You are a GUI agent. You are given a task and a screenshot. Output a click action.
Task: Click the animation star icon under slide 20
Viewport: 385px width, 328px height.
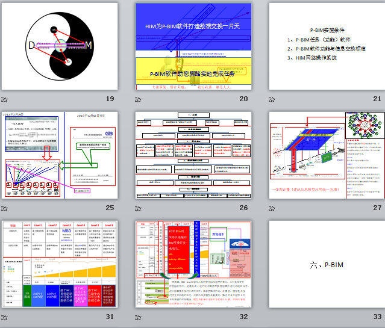[139, 99]
